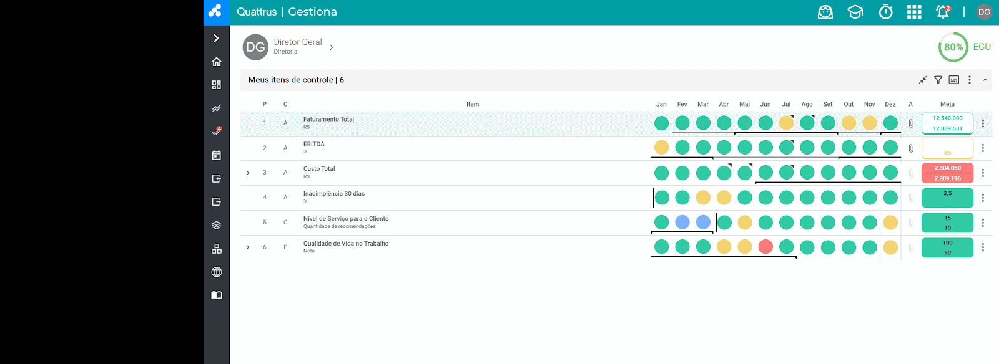Open the notifications bell icon
This screenshot has height=364, width=999.
point(943,12)
